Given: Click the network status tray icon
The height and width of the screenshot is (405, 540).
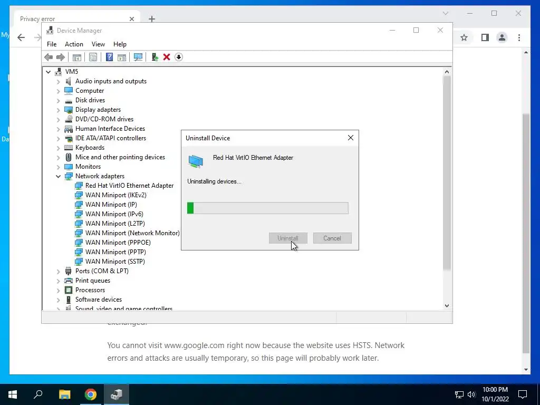Looking at the screenshot, I should coord(459,394).
